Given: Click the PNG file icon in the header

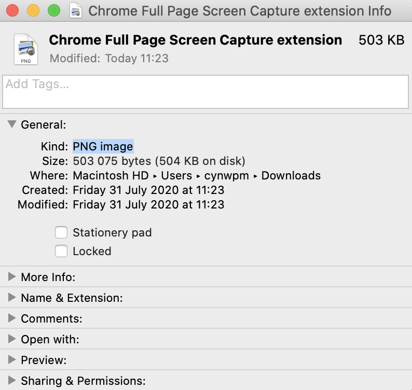Looking at the screenshot, I should click(26, 49).
